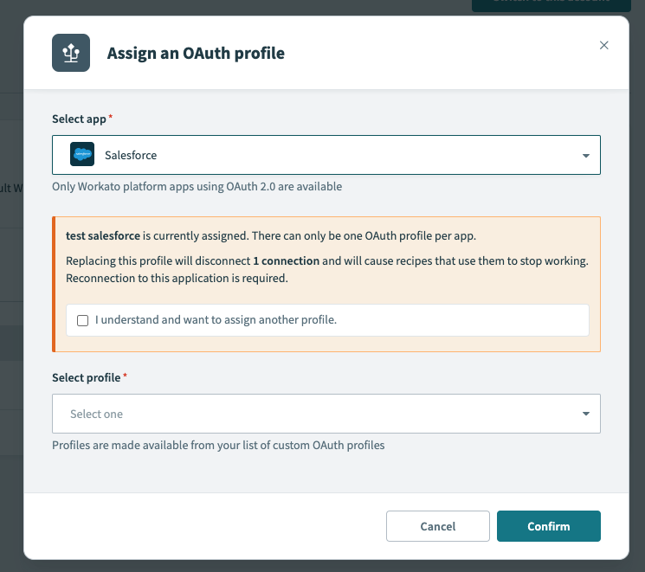Click the bold 'test salesforce' text
645x572 pixels.
tap(103, 236)
